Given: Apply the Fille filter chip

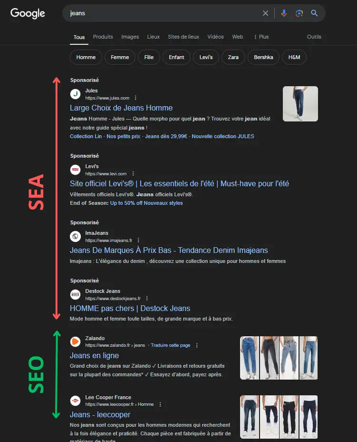Looking at the screenshot, I should (149, 57).
